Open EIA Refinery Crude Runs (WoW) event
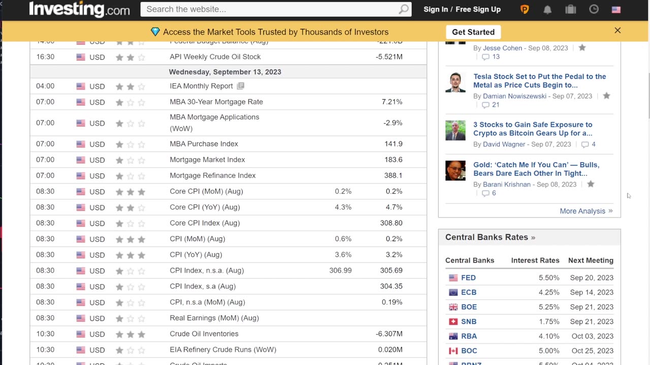Image resolution: width=650 pixels, height=365 pixels. click(223, 349)
